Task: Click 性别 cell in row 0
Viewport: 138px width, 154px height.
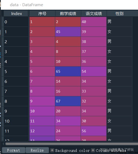Action: point(119,22)
